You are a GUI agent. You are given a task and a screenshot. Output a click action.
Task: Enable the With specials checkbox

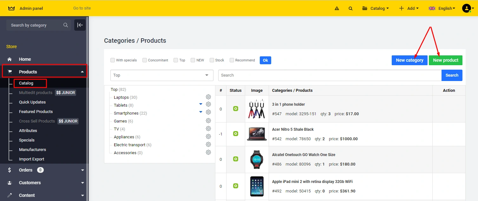pos(113,60)
